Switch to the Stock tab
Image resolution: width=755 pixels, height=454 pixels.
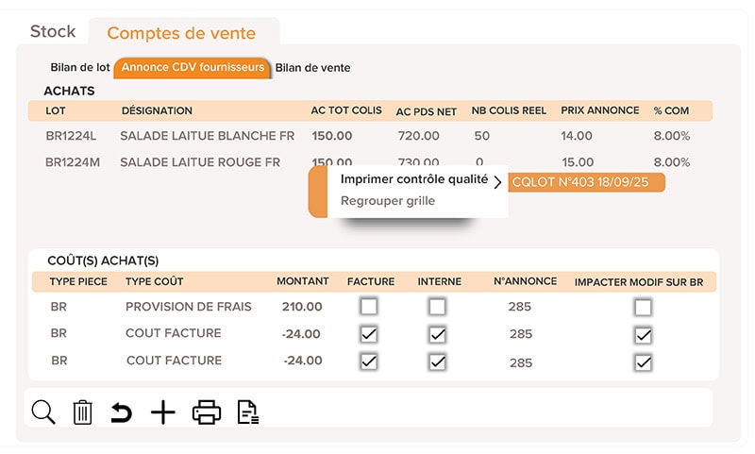point(53,32)
